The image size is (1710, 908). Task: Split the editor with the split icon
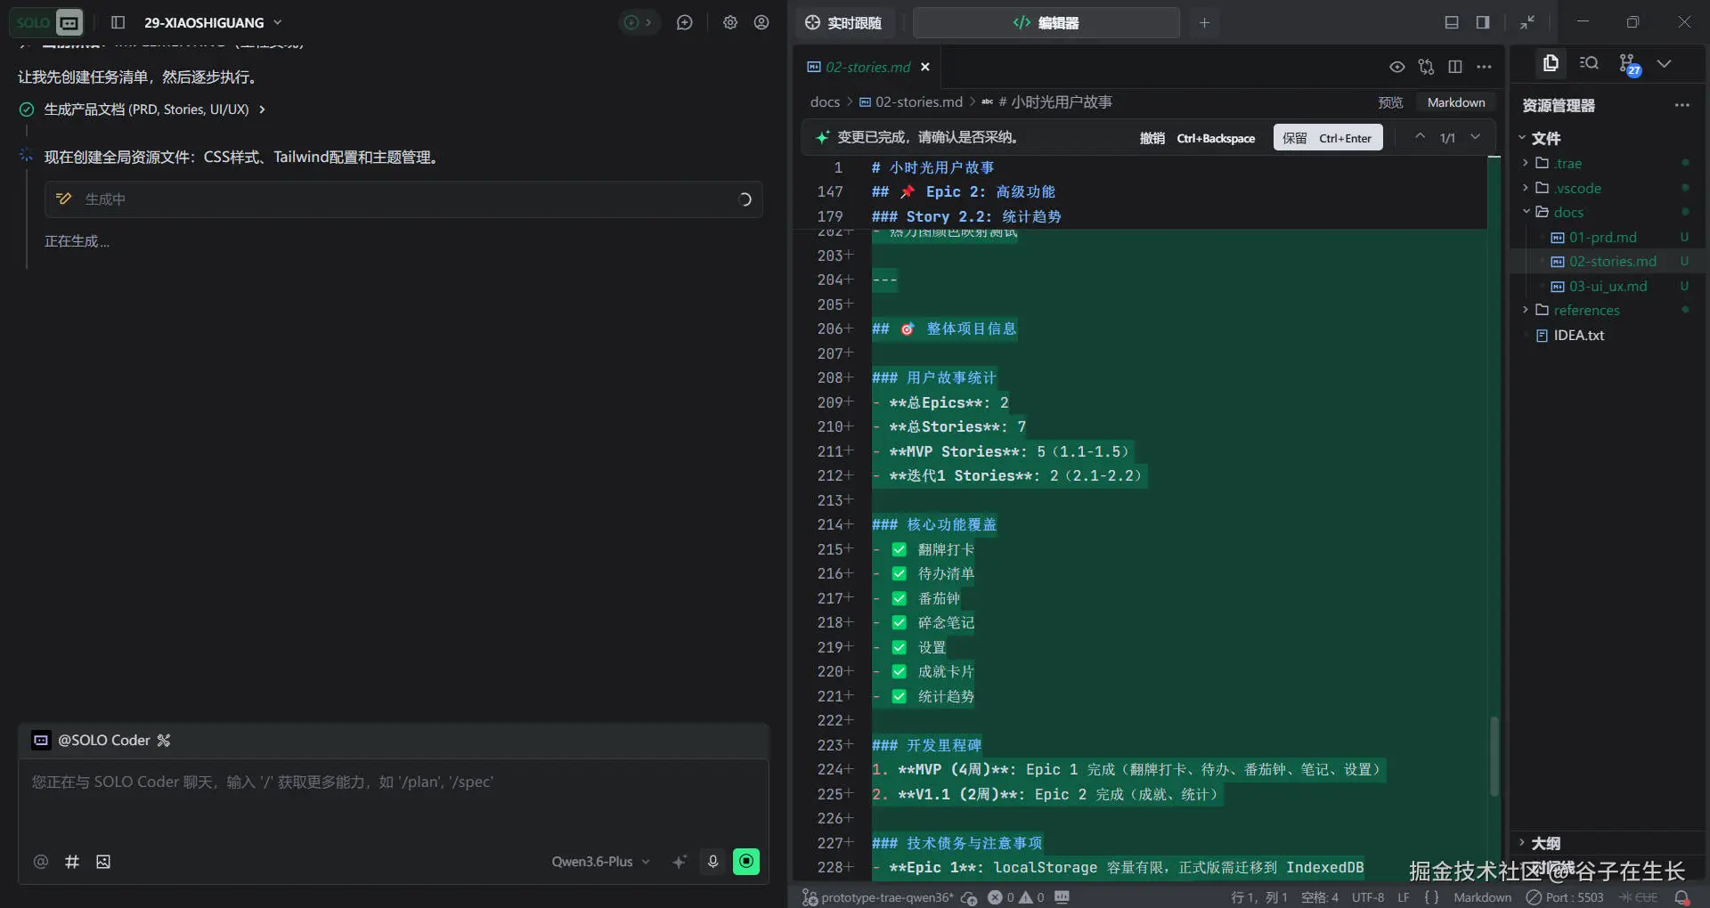click(x=1455, y=67)
